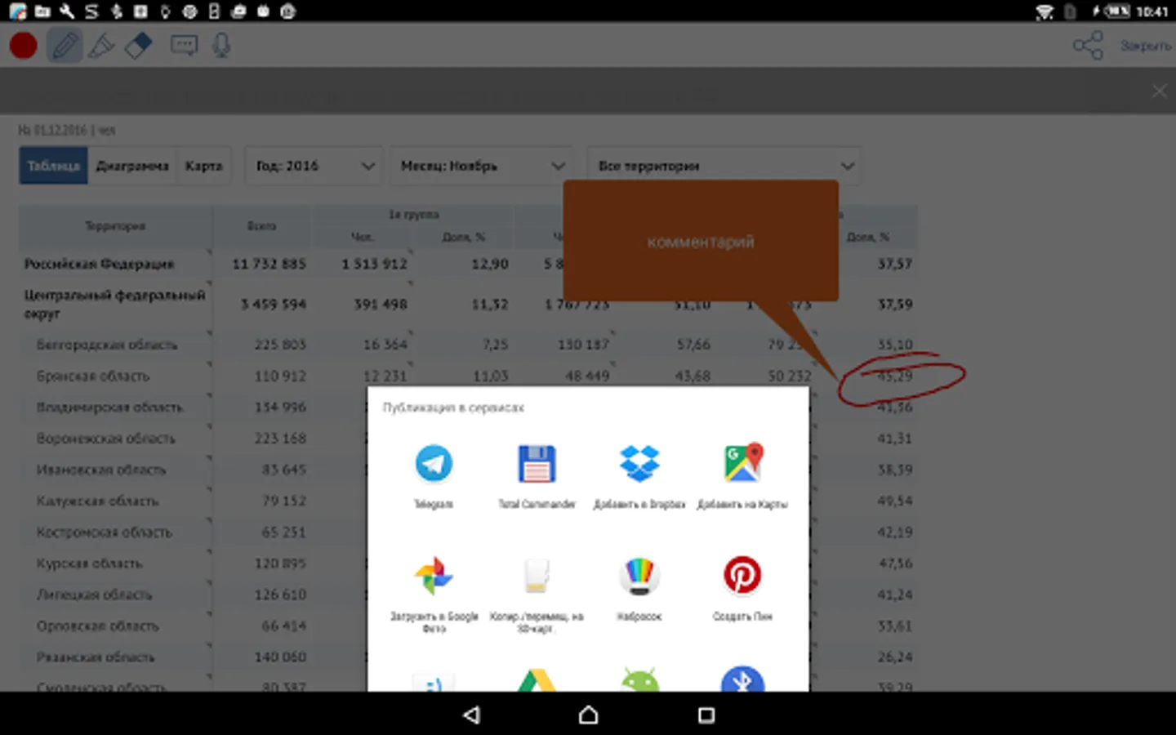Choose Добавить в Dropbox
The width and height of the screenshot is (1176, 735).
tap(639, 477)
